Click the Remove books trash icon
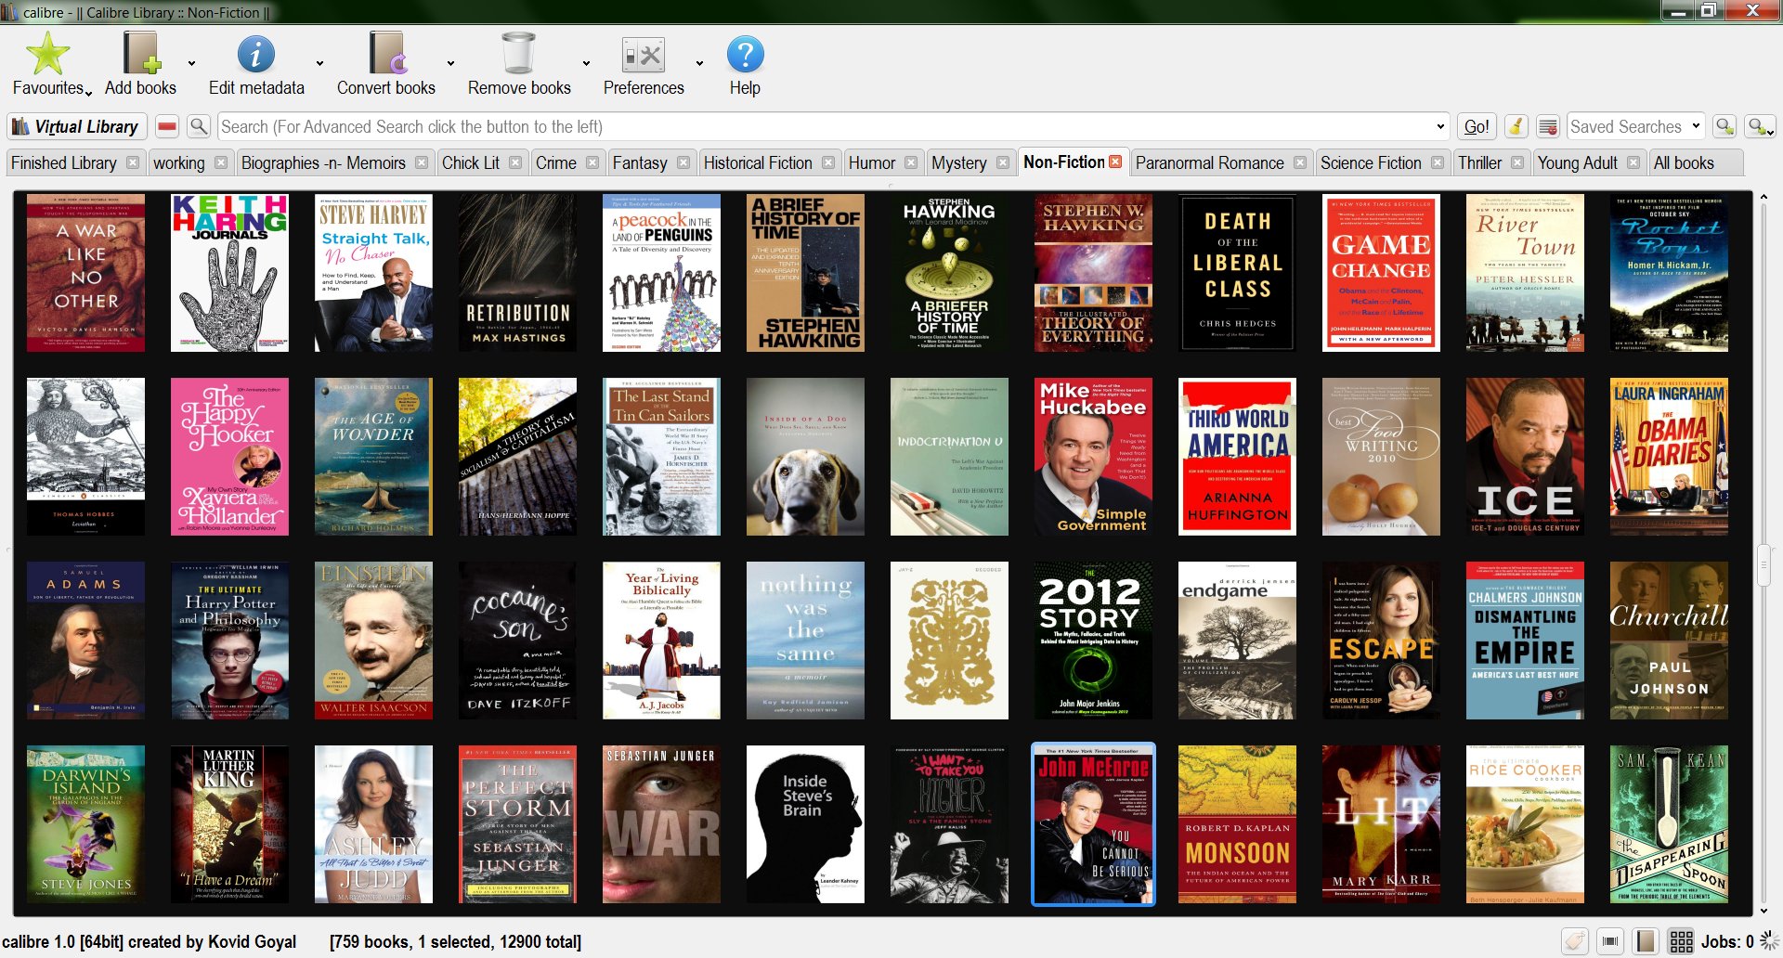Screen dimensions: 1783x958 coord(518,55)
